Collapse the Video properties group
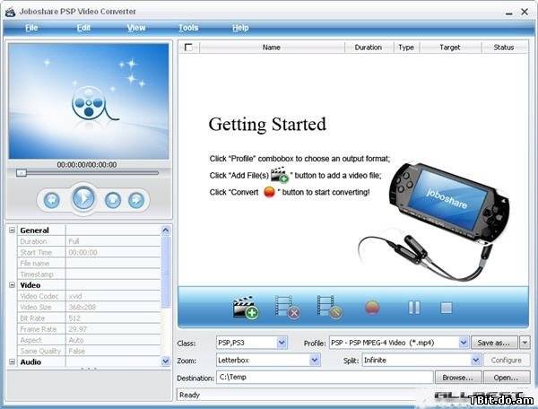The image size is (538, 409). [12, 285]
